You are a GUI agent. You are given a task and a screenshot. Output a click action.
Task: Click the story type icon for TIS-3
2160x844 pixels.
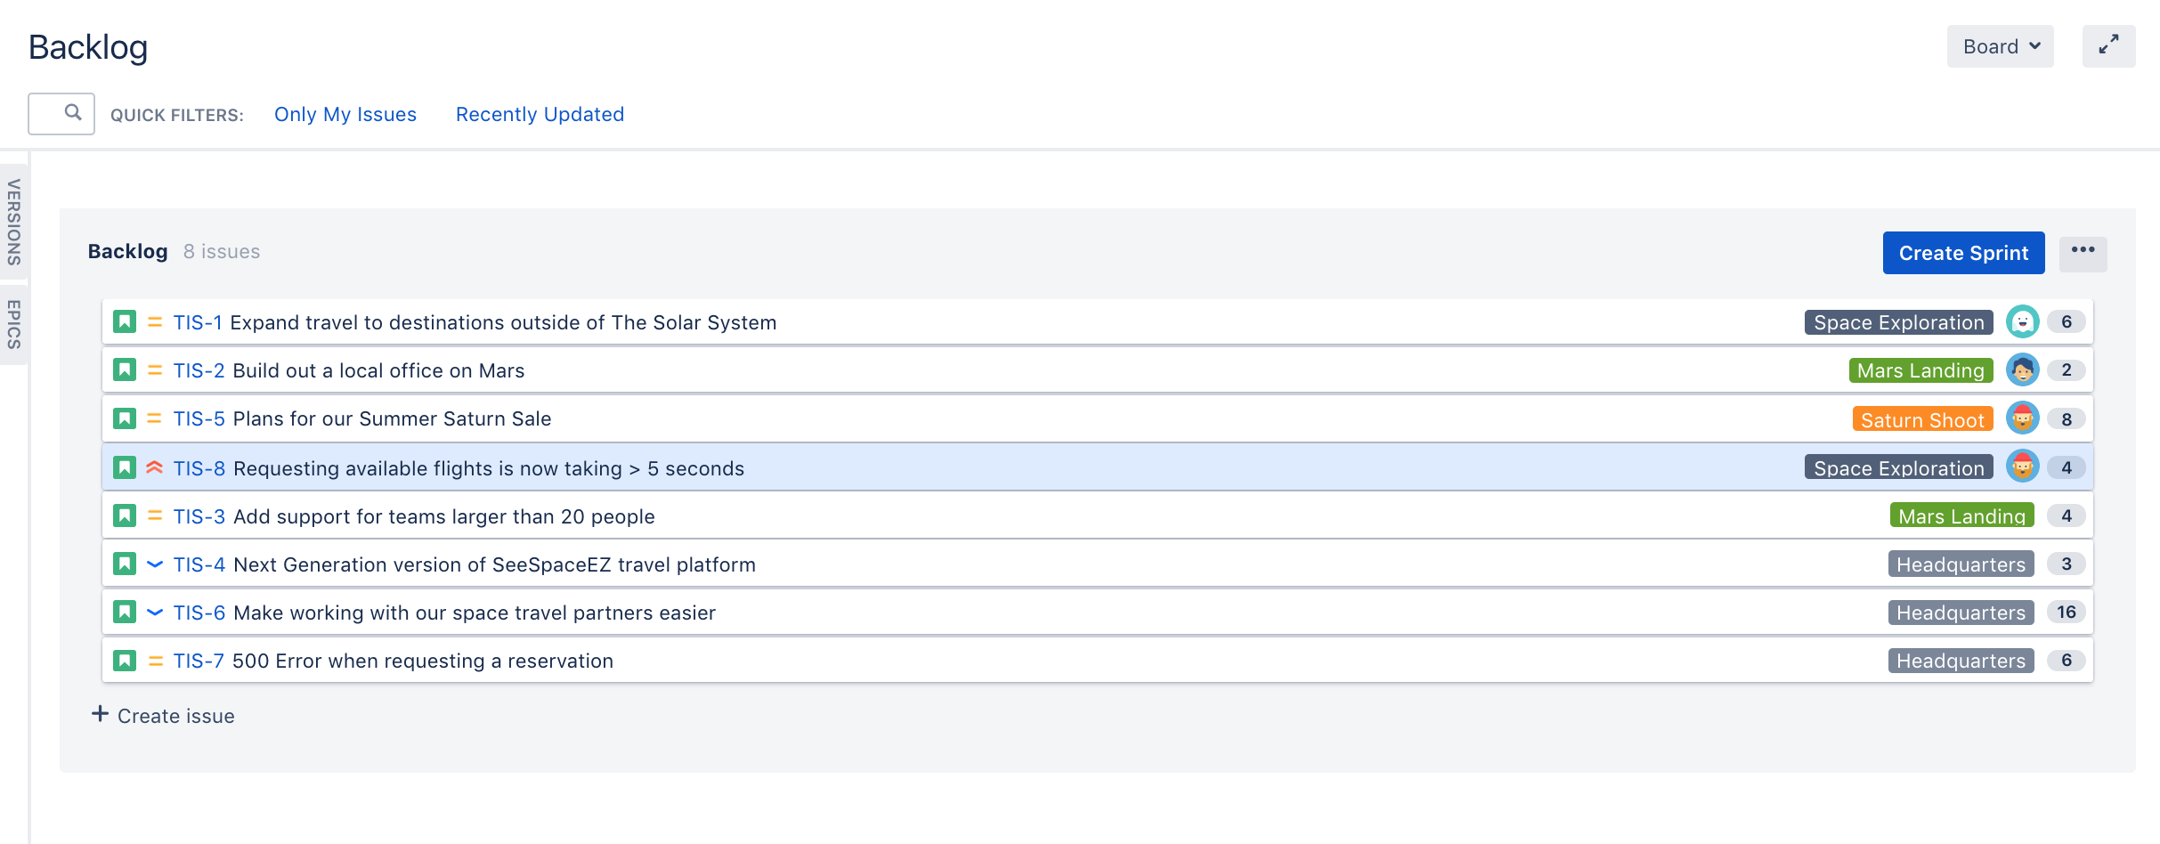pyautogui.click(x=125, y=515)
